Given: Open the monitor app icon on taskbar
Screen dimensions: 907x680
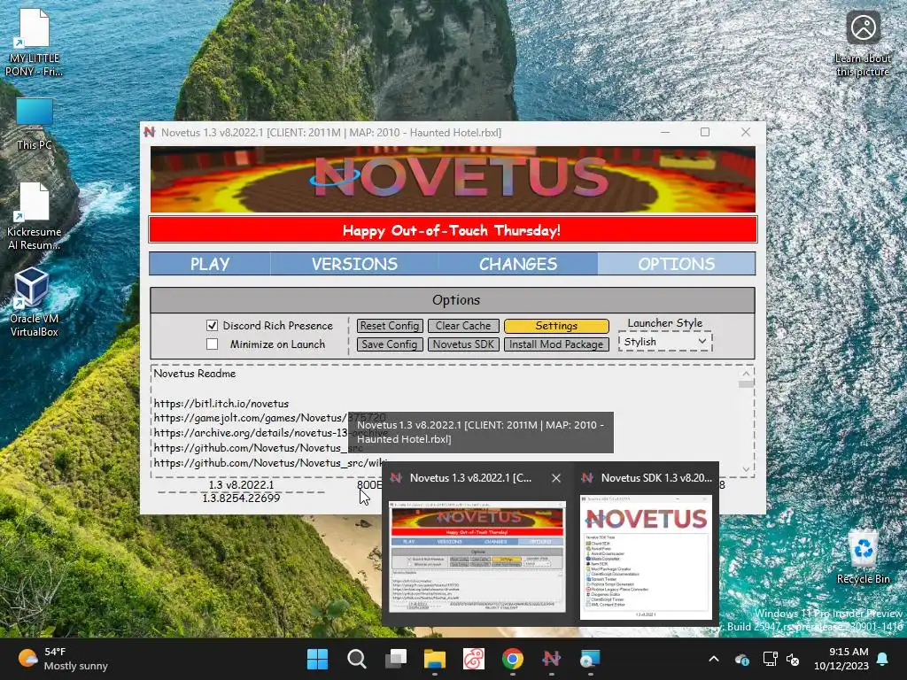Looking at the screenshot, I should coord(590,659).
